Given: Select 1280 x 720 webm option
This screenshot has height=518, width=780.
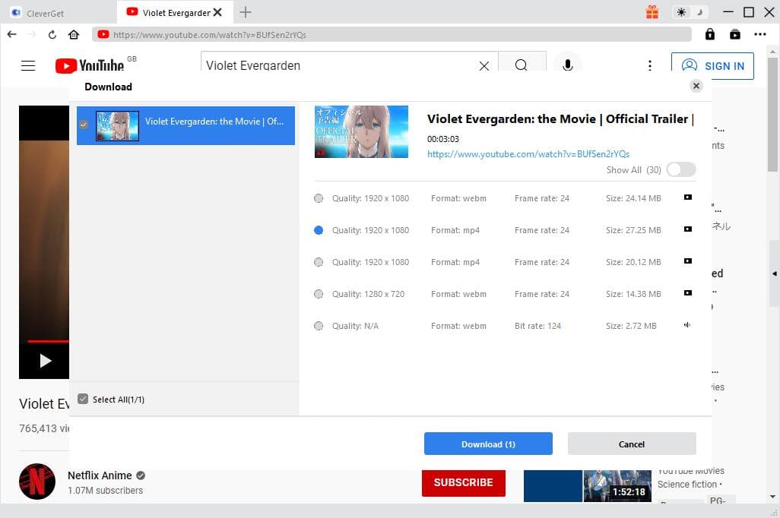Looking at the screenshot, I should pyautogui.click(x=319, y=294).
